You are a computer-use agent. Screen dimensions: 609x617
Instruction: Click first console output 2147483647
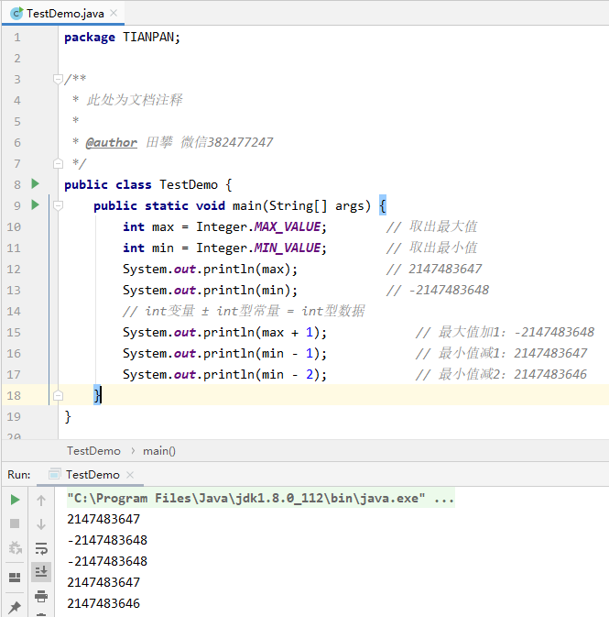click(x=103, y=519)
